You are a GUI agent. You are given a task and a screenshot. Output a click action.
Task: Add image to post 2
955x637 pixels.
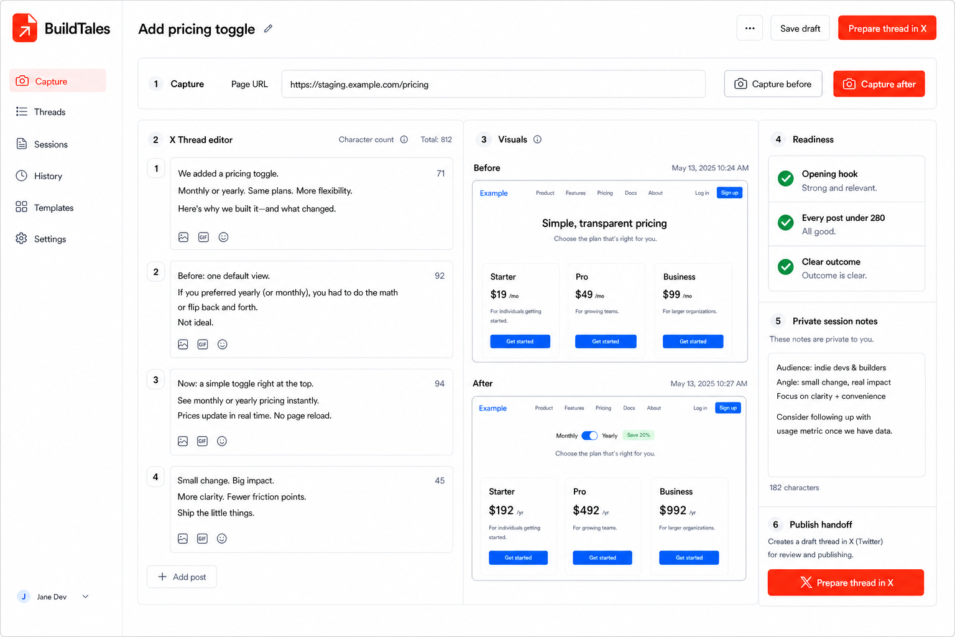point(183,344)
